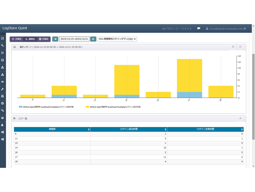Download log list using download icon
The height and width of the screenshot is (192, 255).
point(240,118)
